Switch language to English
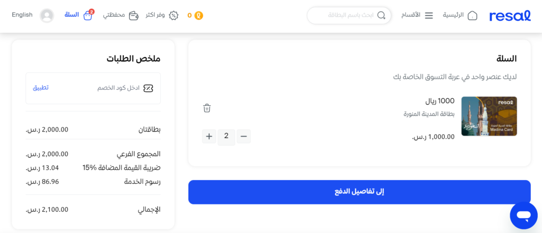The height and width of the screenshot is (233, 542). pyautogui.click(x=22, y=15)
